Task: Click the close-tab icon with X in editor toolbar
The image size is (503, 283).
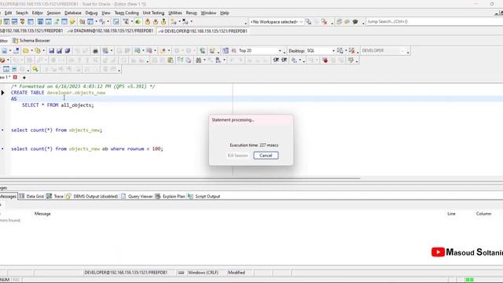Action: [17, 50]
